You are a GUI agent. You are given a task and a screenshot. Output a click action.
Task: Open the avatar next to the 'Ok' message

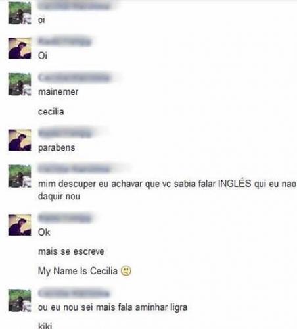[20, 225]
